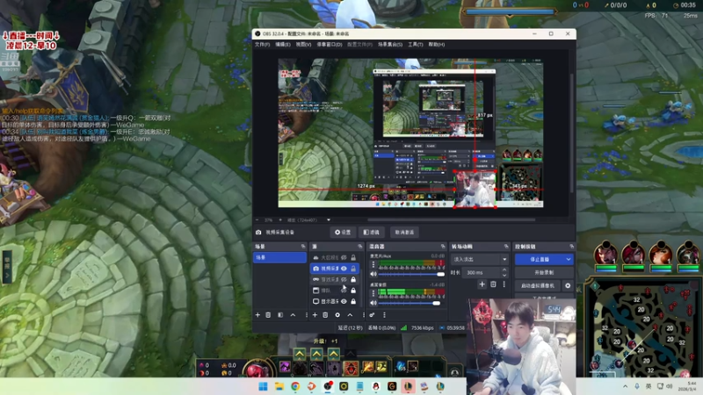The width and height of the screenshot is (703, 395).
Task: Open the 淡入淡出 transition dropdown
Action: tap(480, 259)
